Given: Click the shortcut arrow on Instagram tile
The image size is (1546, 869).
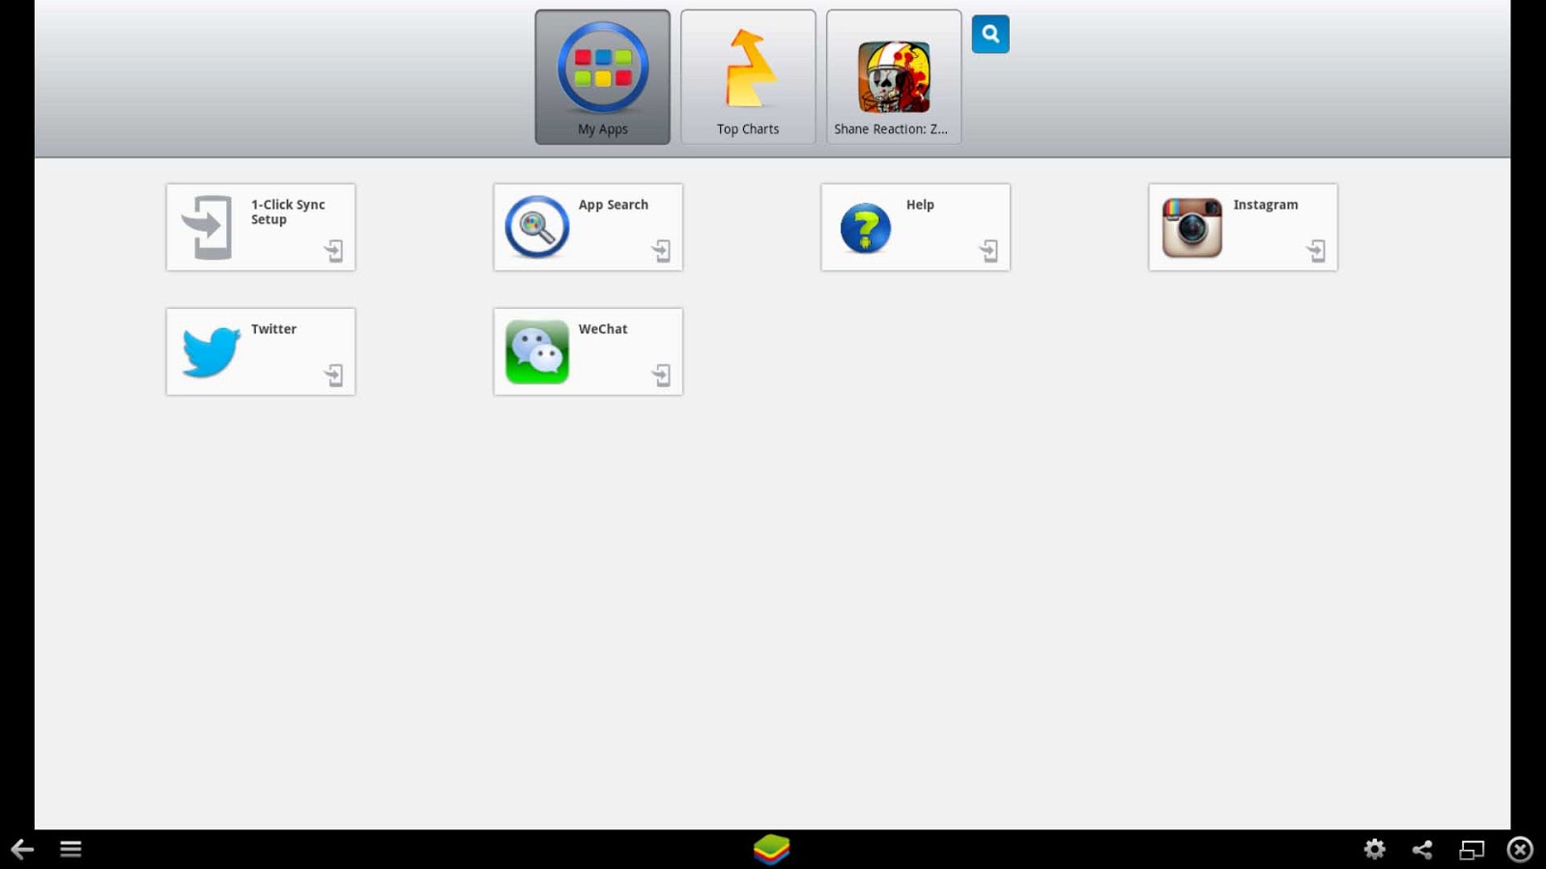Looking at the screenshot, I should click(x=1317, y=251).
